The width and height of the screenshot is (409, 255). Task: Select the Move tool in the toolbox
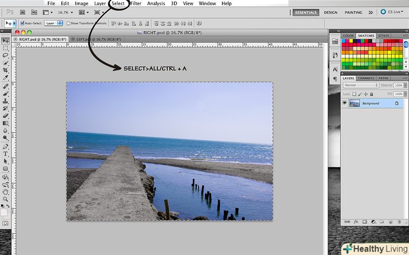pyautogui.click(x=6, y=41)
